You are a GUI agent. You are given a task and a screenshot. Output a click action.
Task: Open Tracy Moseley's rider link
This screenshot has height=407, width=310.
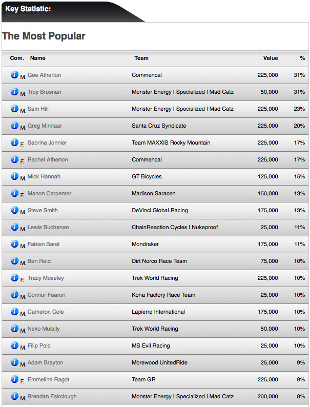pos(46,278)
